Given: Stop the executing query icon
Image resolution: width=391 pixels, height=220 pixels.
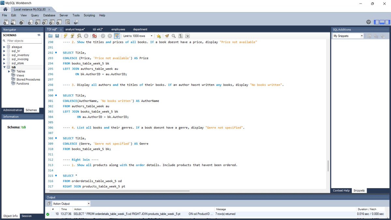Looking at the screenshot, I should (x=86, y=36).
